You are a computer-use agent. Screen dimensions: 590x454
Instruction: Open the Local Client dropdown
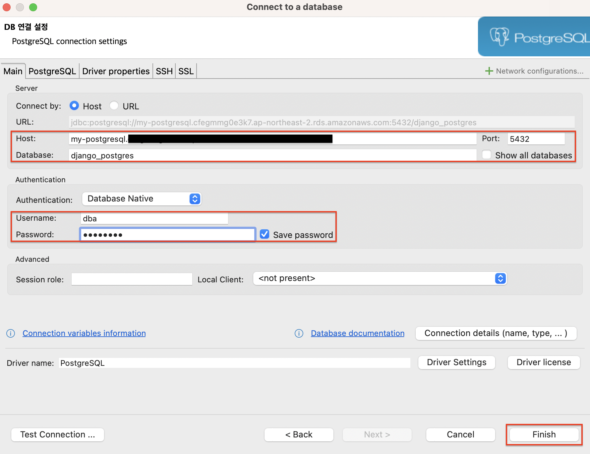point(380,278)
